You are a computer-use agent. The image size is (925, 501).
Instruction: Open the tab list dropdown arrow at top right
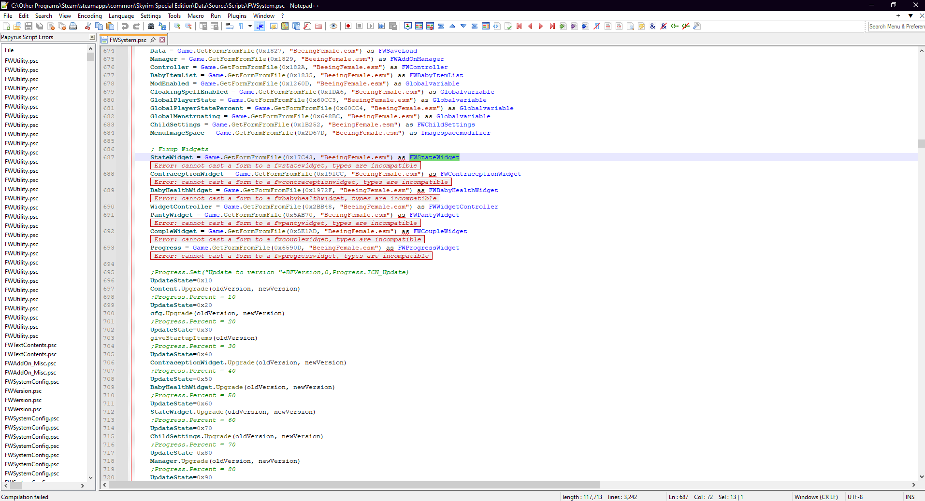coord(911,16)
